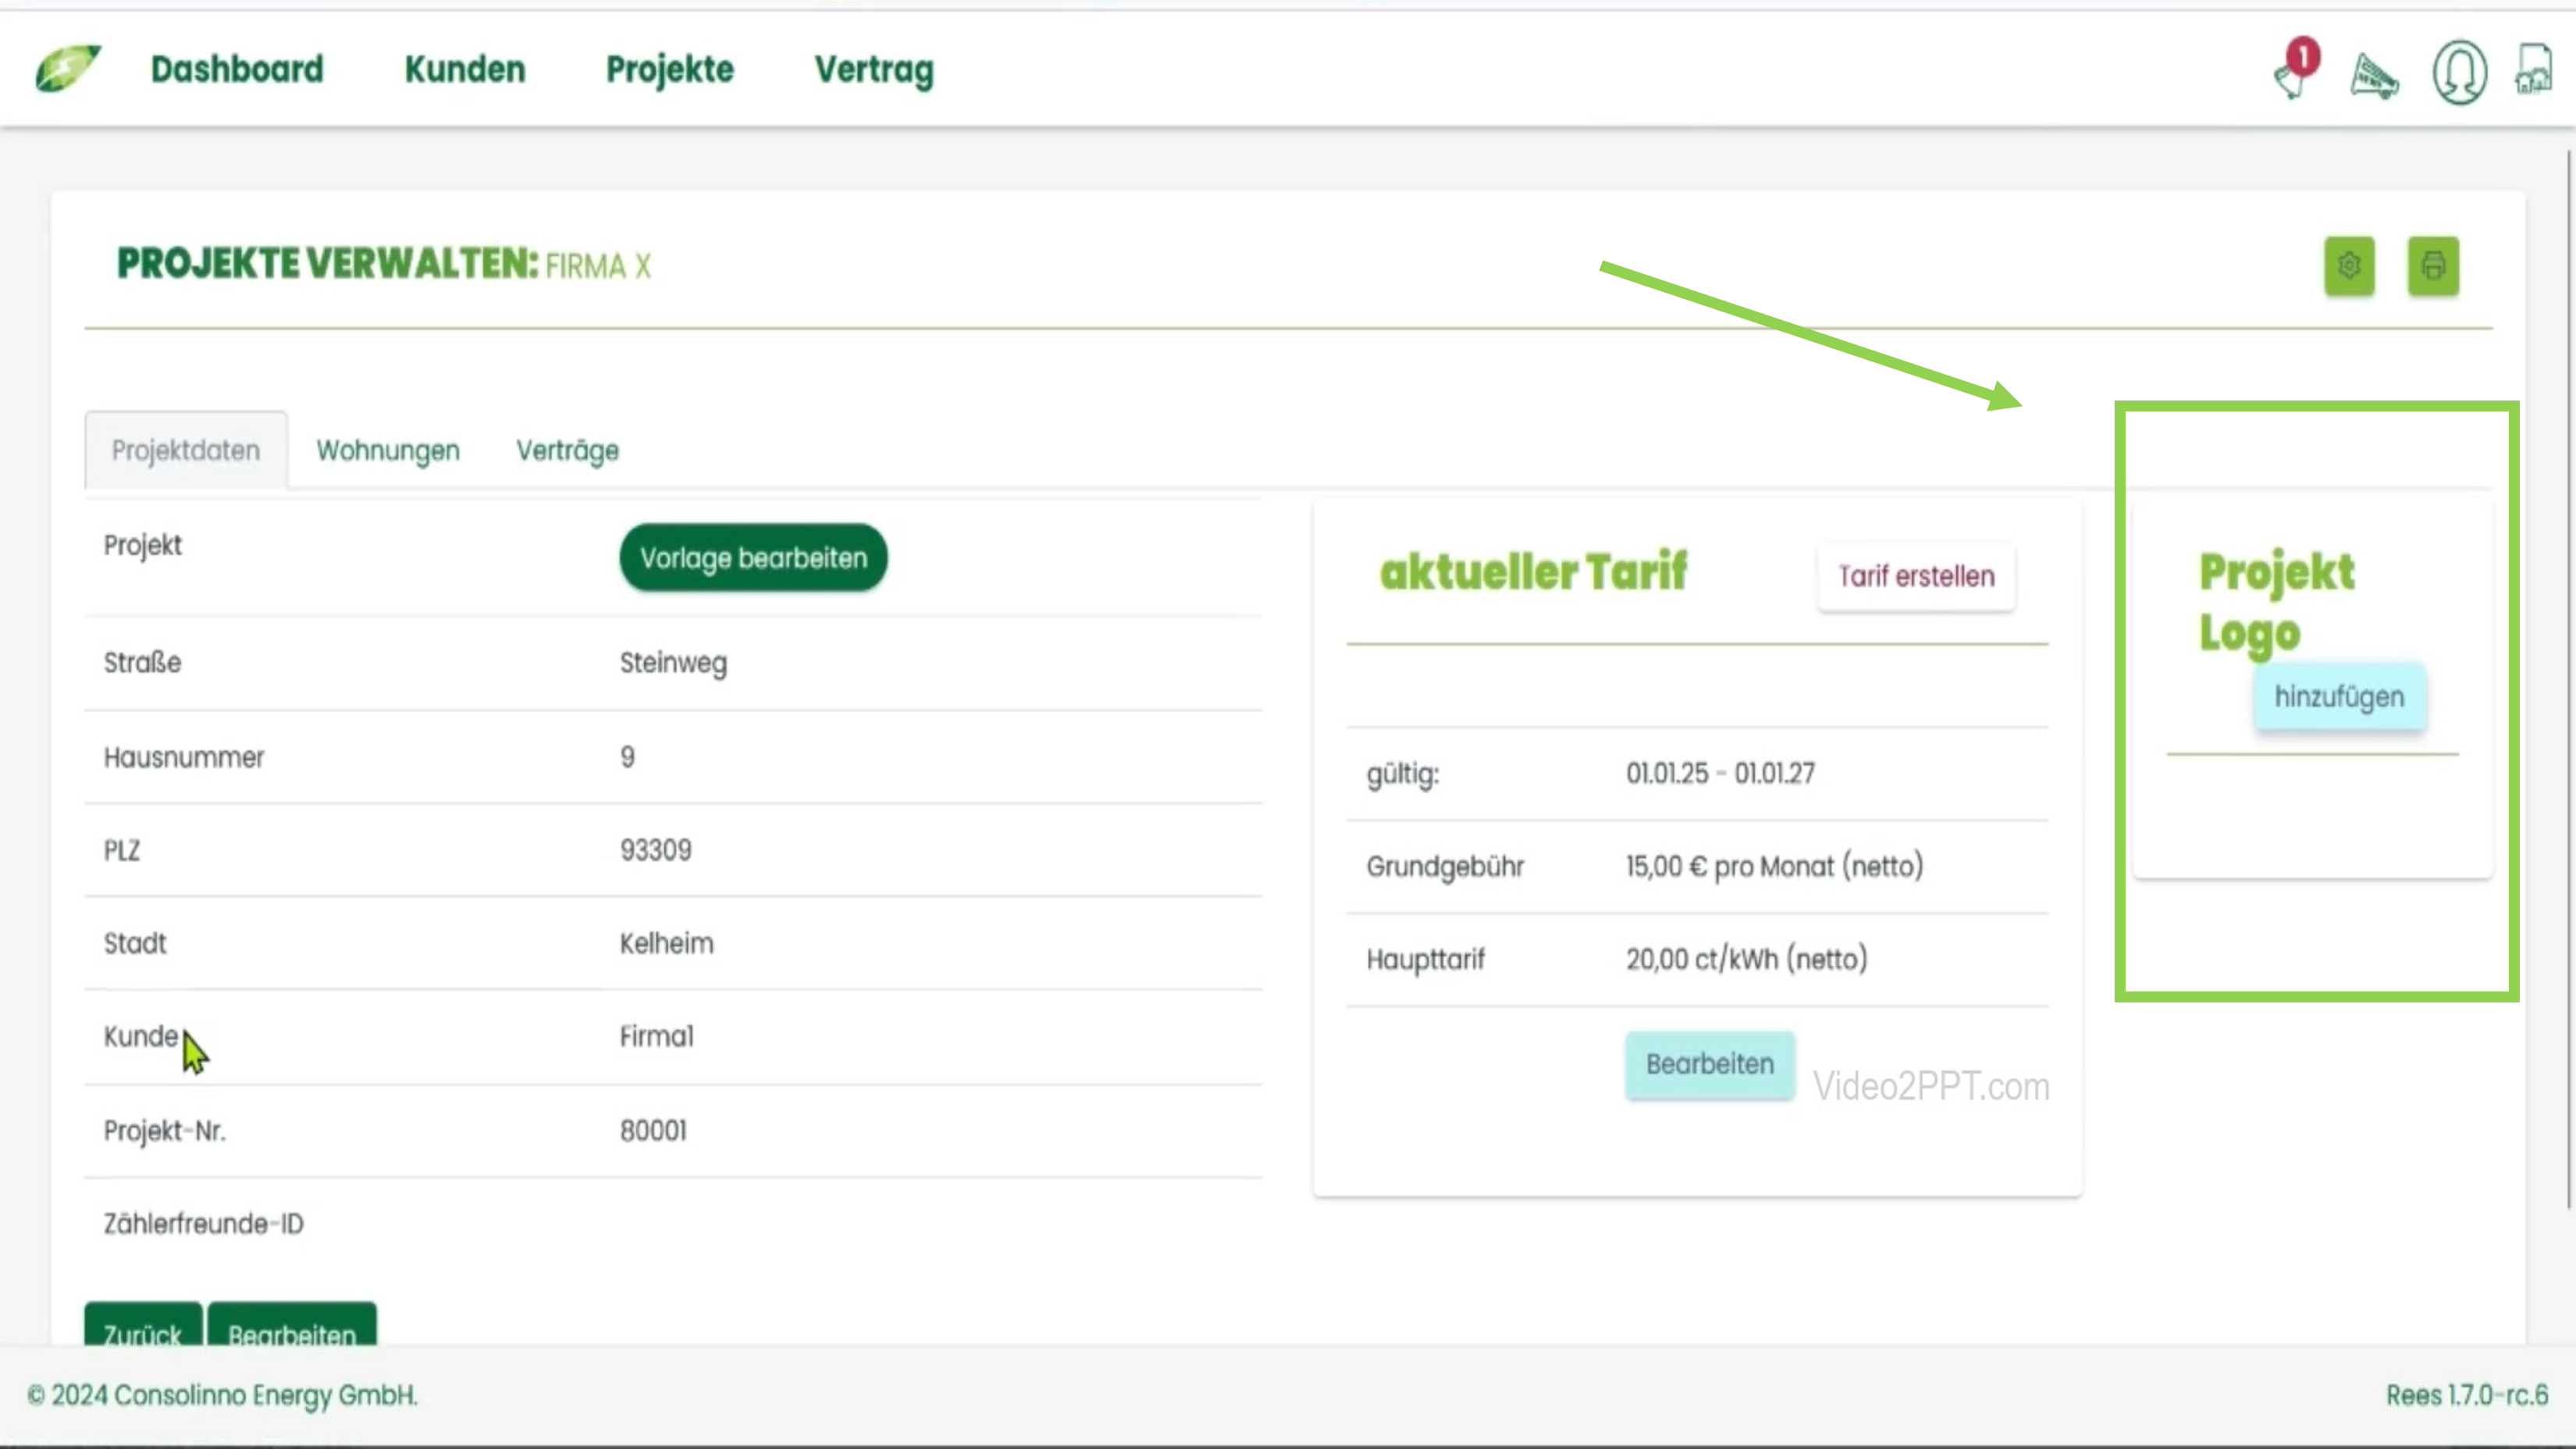This screenshot has height=1449, width=2576.
Task: Click hinzufügen under Projekt Logo
Action: (x=2339, y=696)
